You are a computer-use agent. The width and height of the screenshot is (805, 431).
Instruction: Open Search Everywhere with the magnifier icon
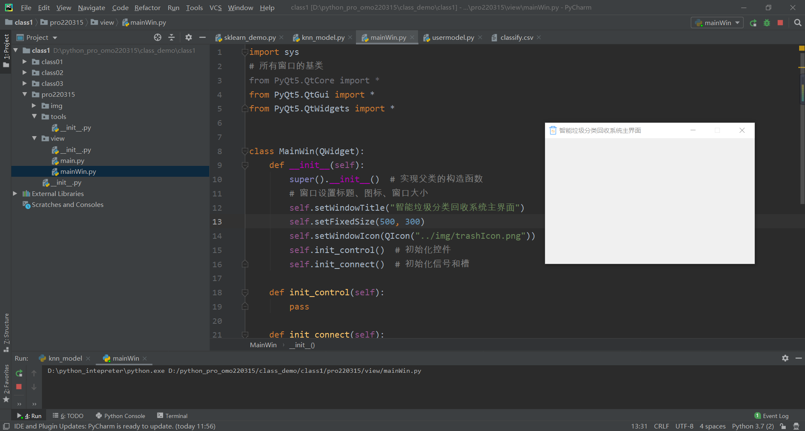pos(798,23)
